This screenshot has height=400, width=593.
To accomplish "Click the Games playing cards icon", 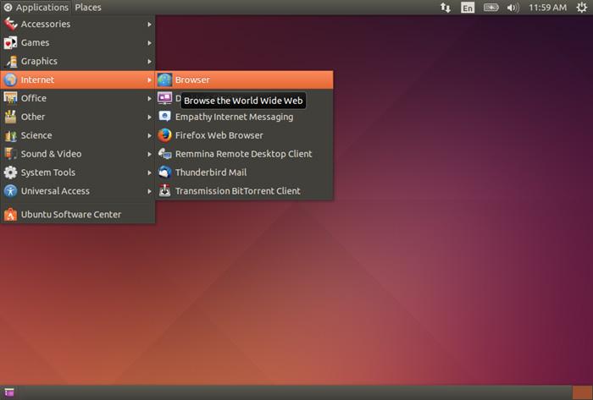I will click(10, 42).
